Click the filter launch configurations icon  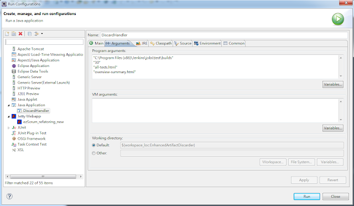[x=36, y=34]
